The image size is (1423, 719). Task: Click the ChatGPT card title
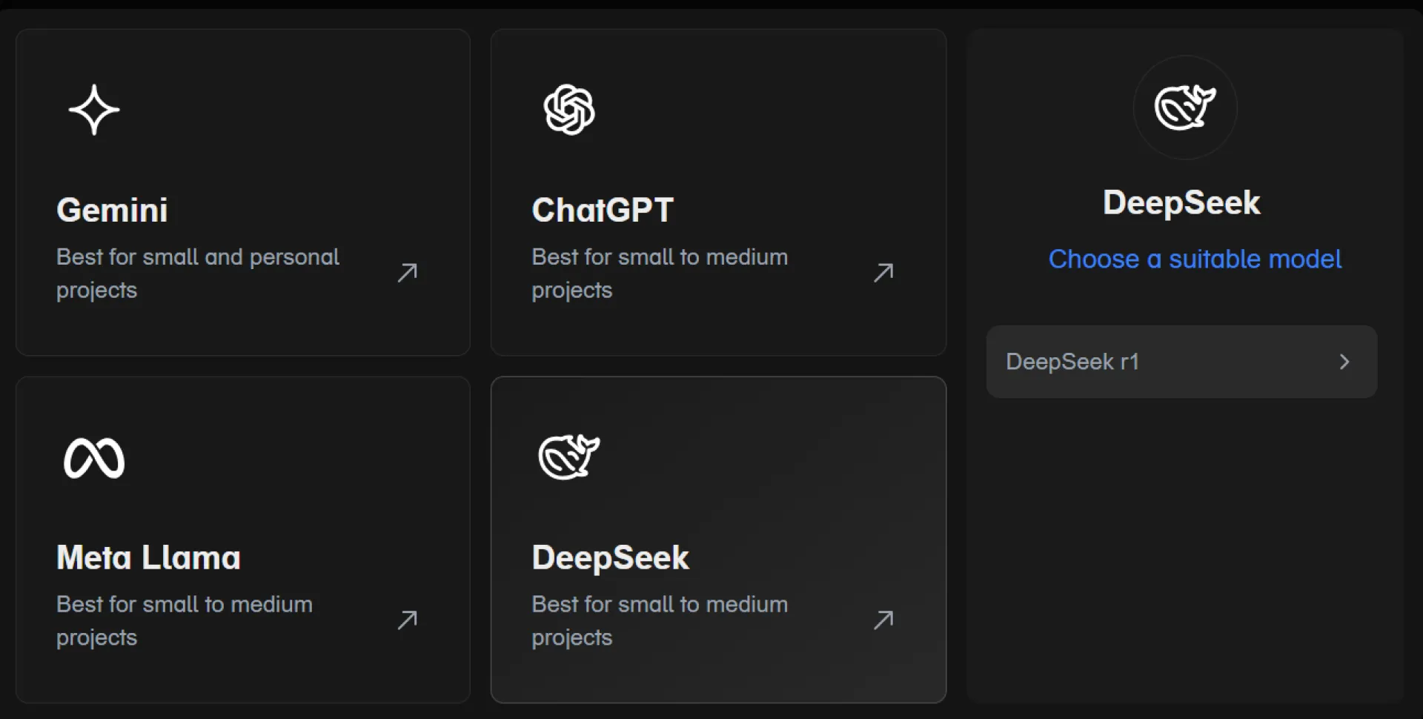click(x=602, y=210)
